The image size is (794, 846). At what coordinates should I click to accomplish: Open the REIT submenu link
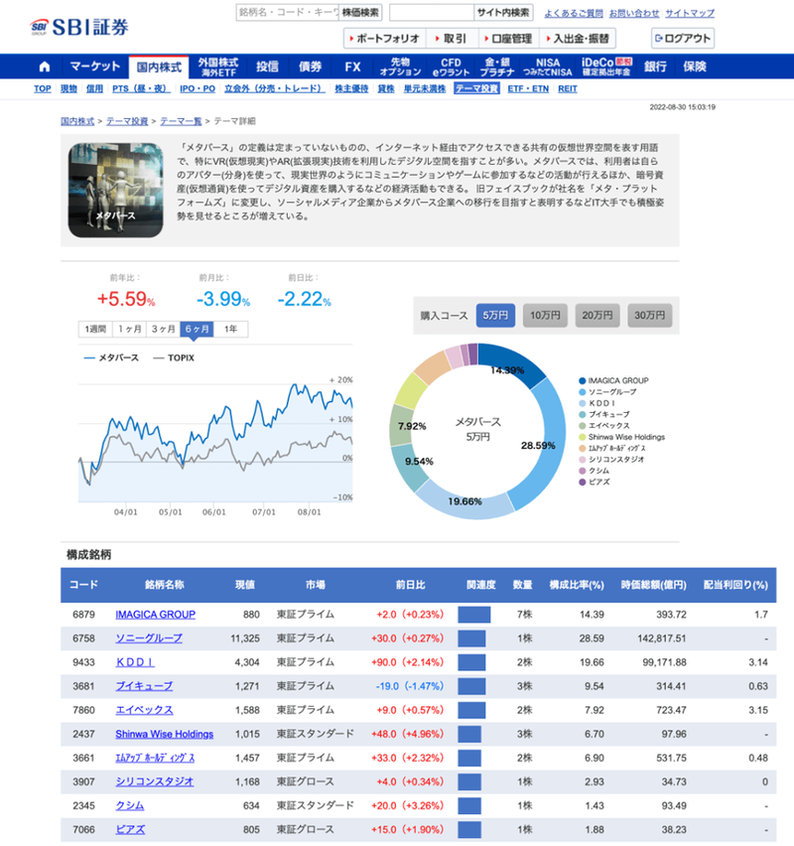click(568, 89)
